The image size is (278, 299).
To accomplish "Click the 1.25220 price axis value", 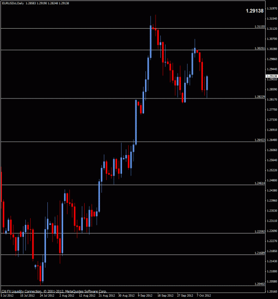I will coord(272,170).
